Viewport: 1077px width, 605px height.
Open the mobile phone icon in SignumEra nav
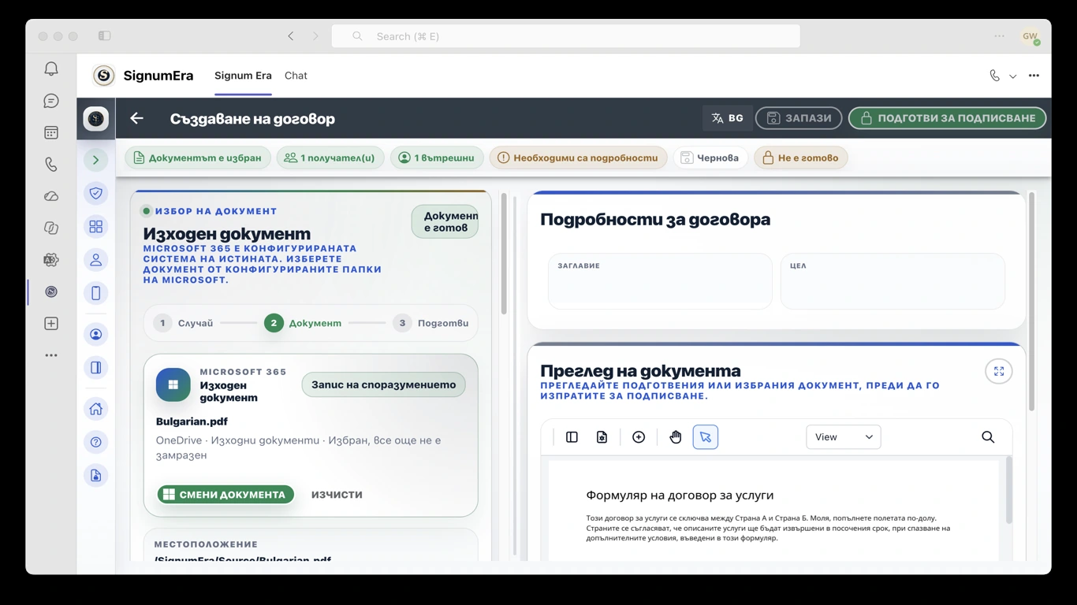pyautogui.click(x=96, y=293)
